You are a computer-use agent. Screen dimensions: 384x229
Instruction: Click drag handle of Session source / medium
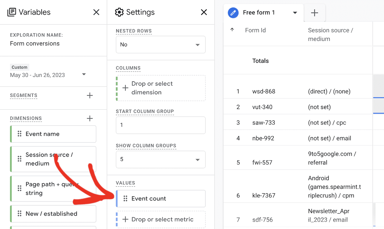coord(20,159)
